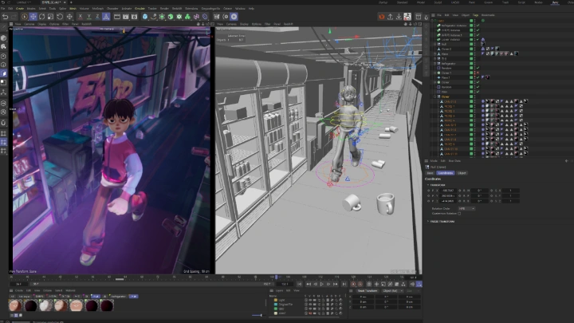The width and height of the screenshot is (574, 323).
Task: Activate the Y-axis lock icon
Action: tap(89, 16)
